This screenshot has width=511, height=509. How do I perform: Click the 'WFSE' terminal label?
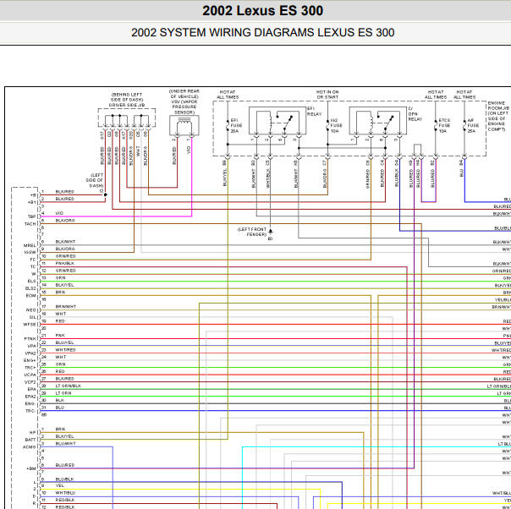click(30, 325)
